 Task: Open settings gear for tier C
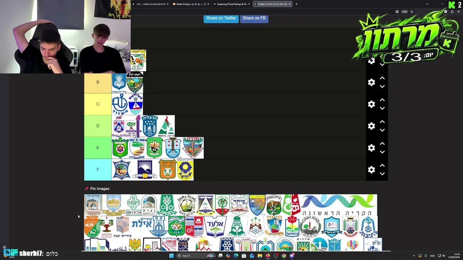coord(371,104)
